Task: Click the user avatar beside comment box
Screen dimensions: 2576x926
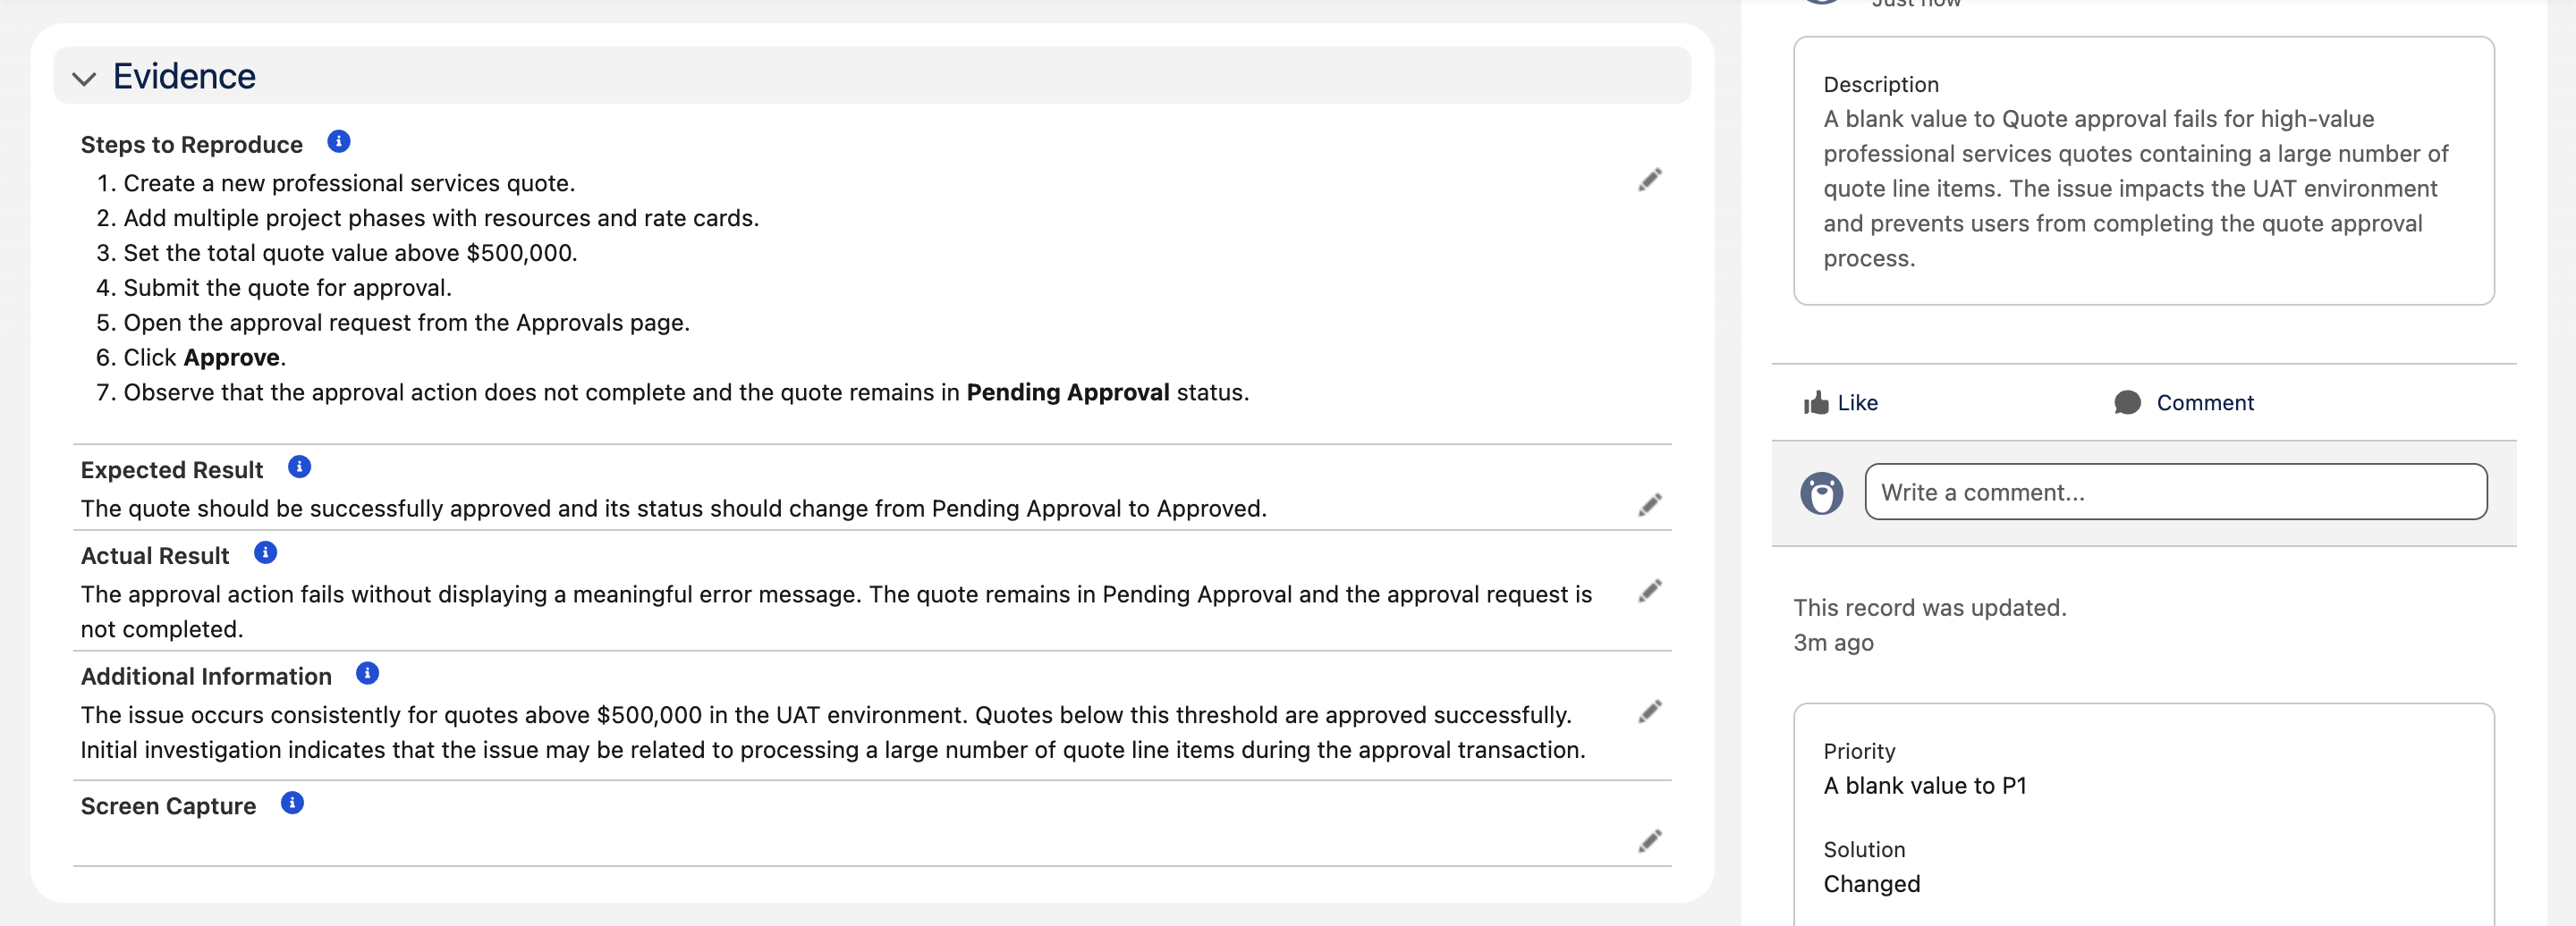Action: pos(1821,492)
